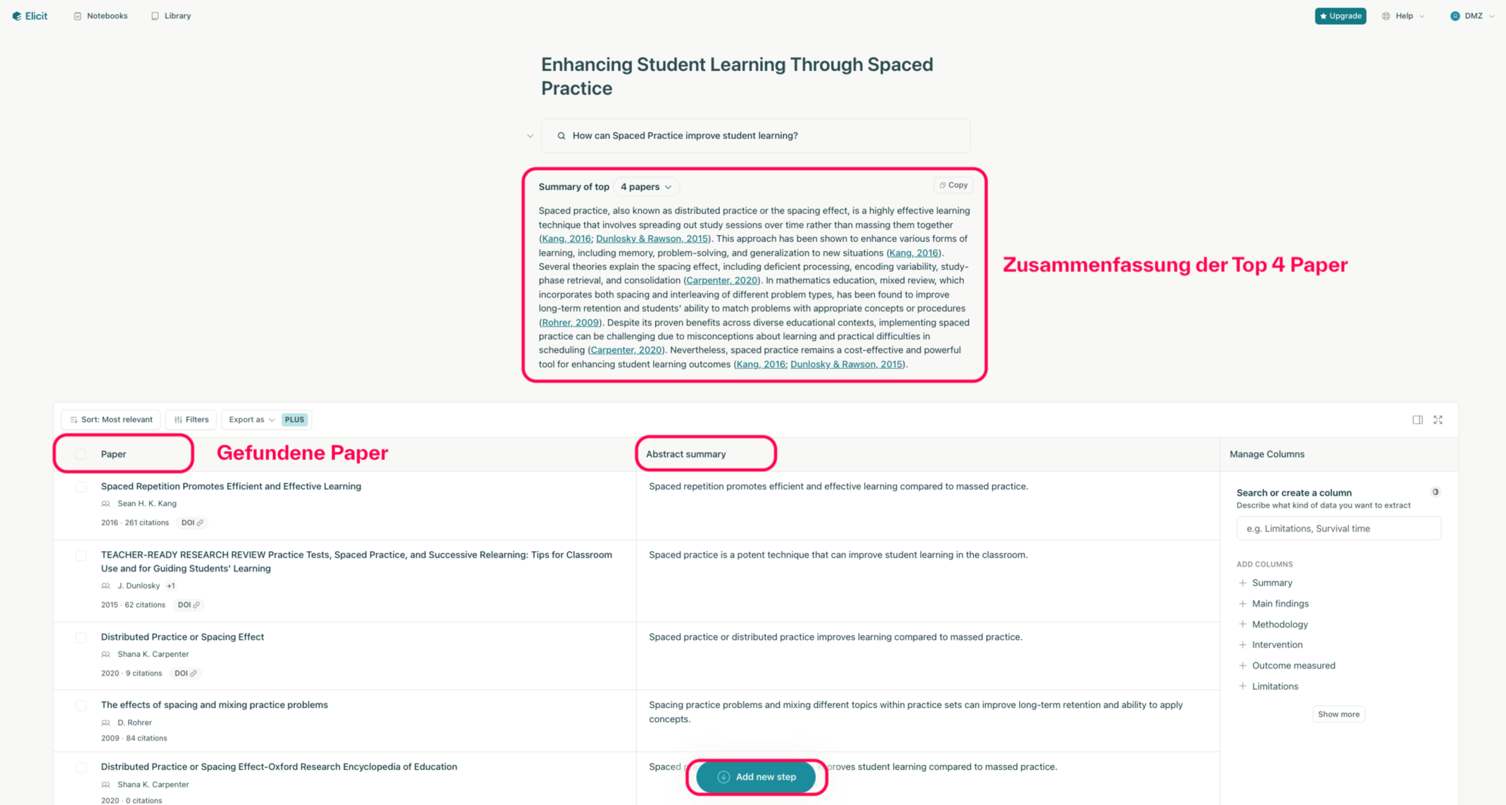
Task: Click the Filters toolbar item
Action: 191,419
